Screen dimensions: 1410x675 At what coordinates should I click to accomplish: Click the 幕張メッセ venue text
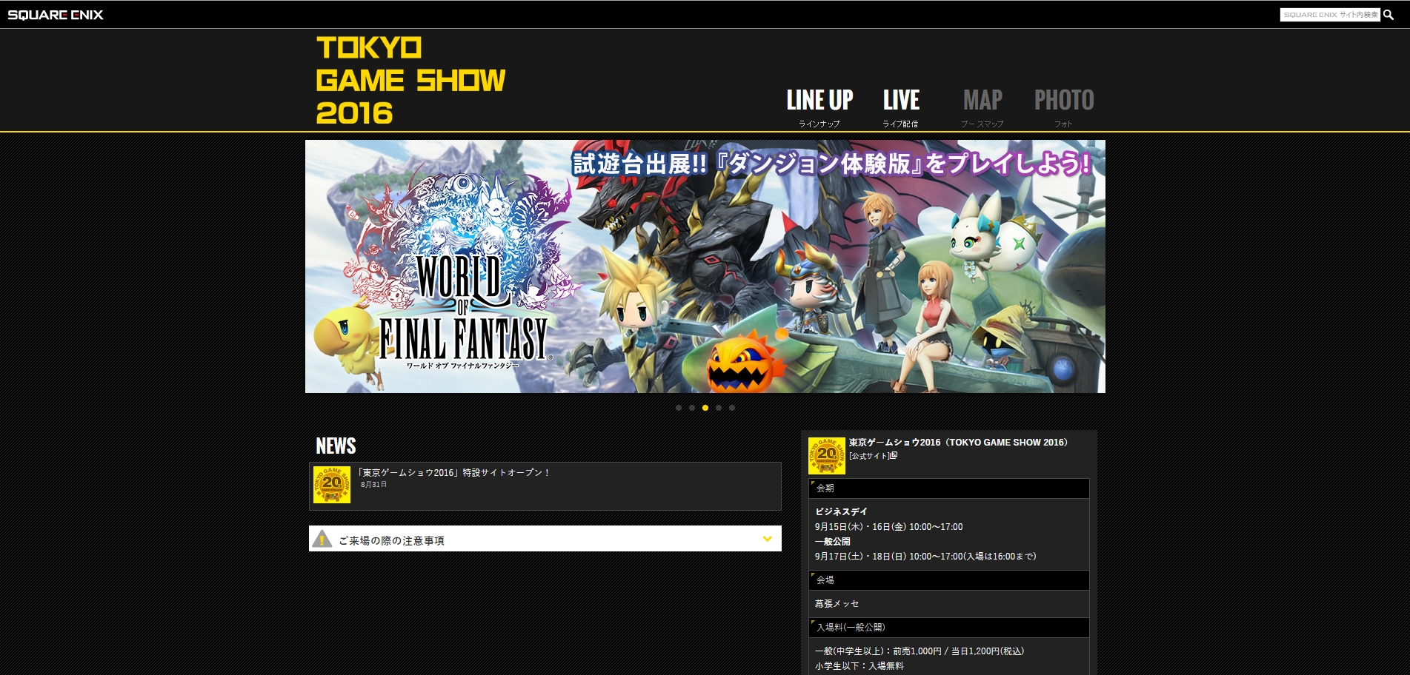pyautogui.click(x=837, y=604)
